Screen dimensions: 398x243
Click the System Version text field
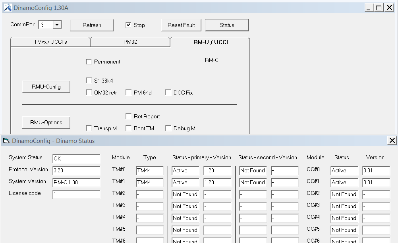[x=76, y=182]
